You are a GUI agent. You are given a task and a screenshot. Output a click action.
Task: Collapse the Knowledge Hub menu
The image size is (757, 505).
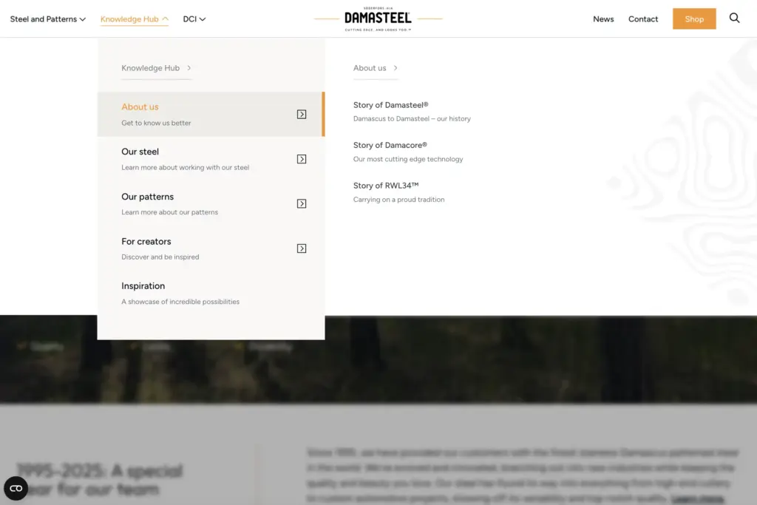coord(134,19)
